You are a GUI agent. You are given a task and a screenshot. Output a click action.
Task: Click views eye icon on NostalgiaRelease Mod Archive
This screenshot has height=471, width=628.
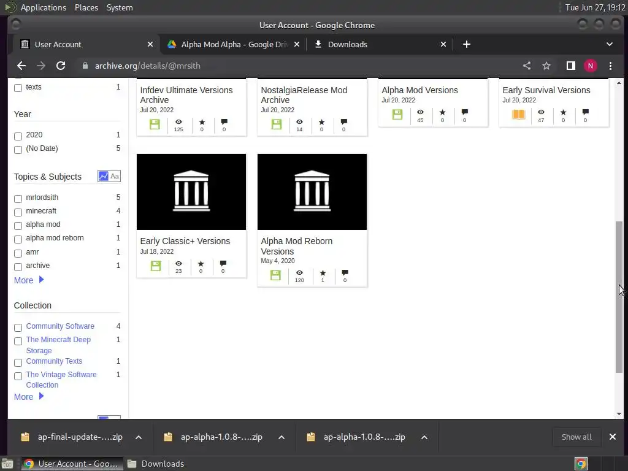pos(299,122)
